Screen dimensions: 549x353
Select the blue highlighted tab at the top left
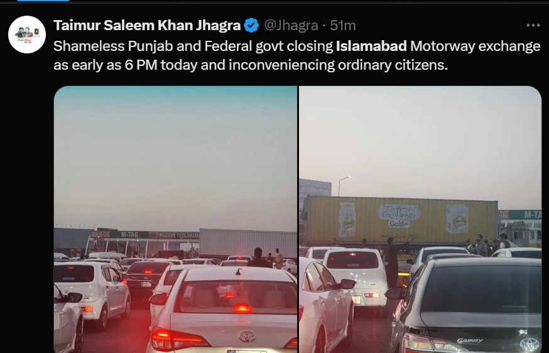pyautogui.click(x=43, y=1)
